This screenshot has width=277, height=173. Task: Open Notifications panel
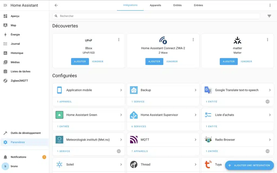click(x=24, y=157)
